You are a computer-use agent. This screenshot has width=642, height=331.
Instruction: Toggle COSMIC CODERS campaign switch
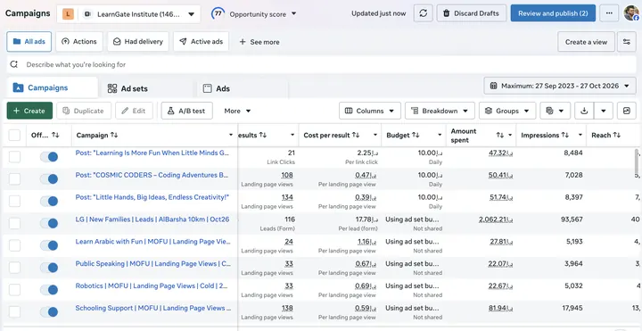point(49,179)
